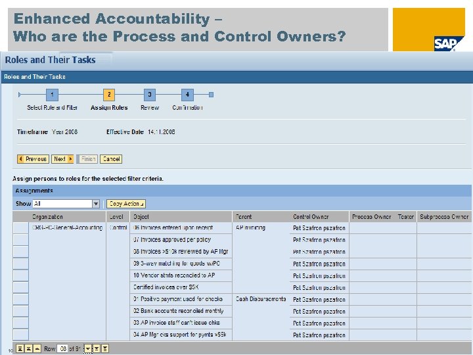Go up one page in Assignments table
The image size is (473, 355).
[x=29, y=348]
